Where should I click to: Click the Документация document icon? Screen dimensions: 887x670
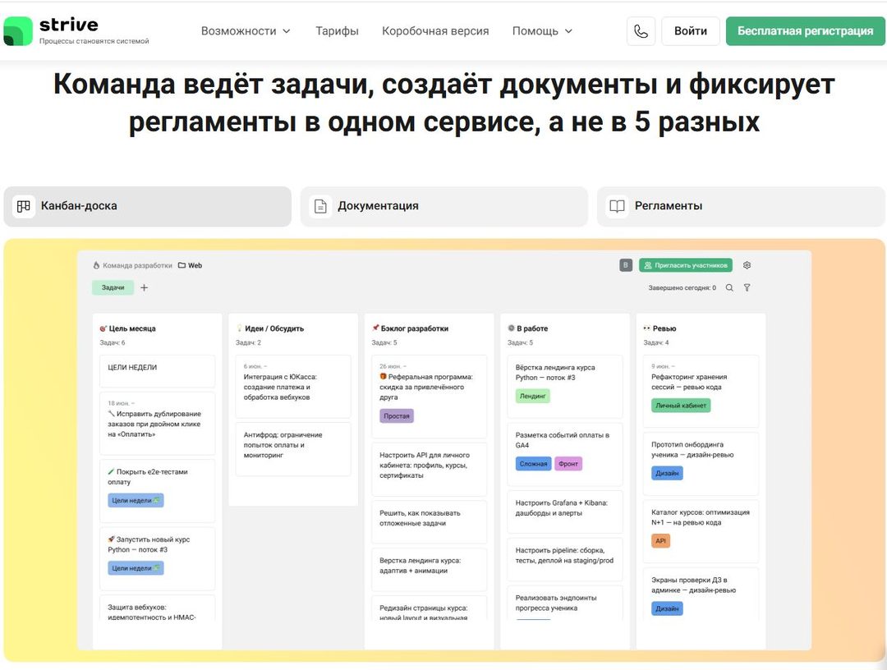click(x=320, y=206)
